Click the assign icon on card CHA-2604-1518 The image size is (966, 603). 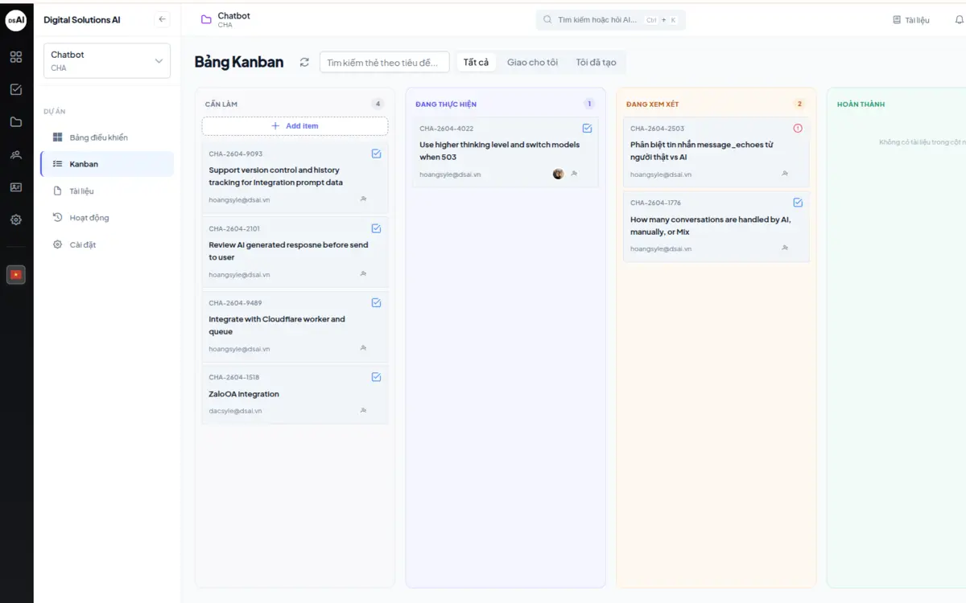[x=363, y=411]
